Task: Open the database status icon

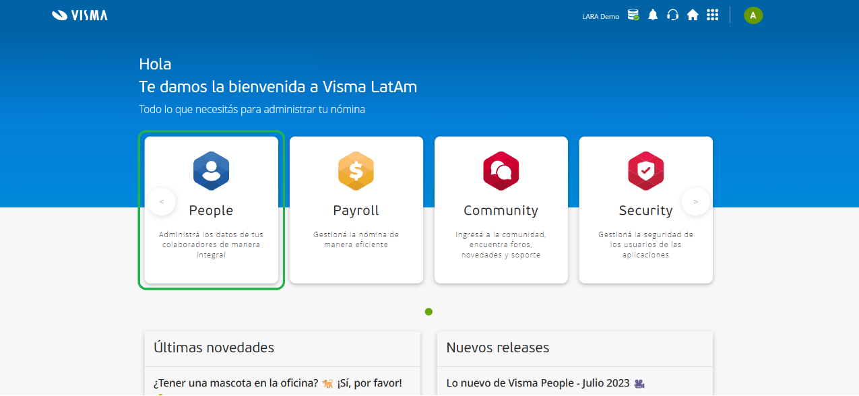Action: tap(633, 15)
